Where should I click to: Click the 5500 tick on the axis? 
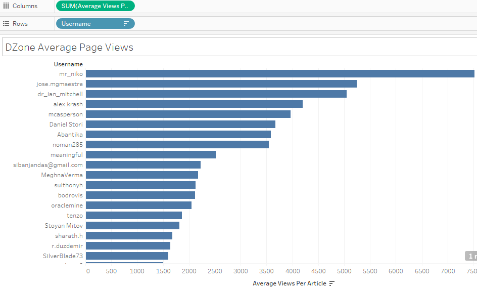tap(370, 271)
